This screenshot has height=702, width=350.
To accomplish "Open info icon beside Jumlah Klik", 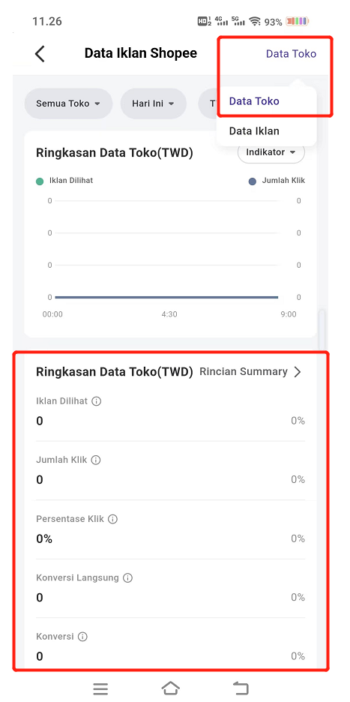I will coord(96,460).
